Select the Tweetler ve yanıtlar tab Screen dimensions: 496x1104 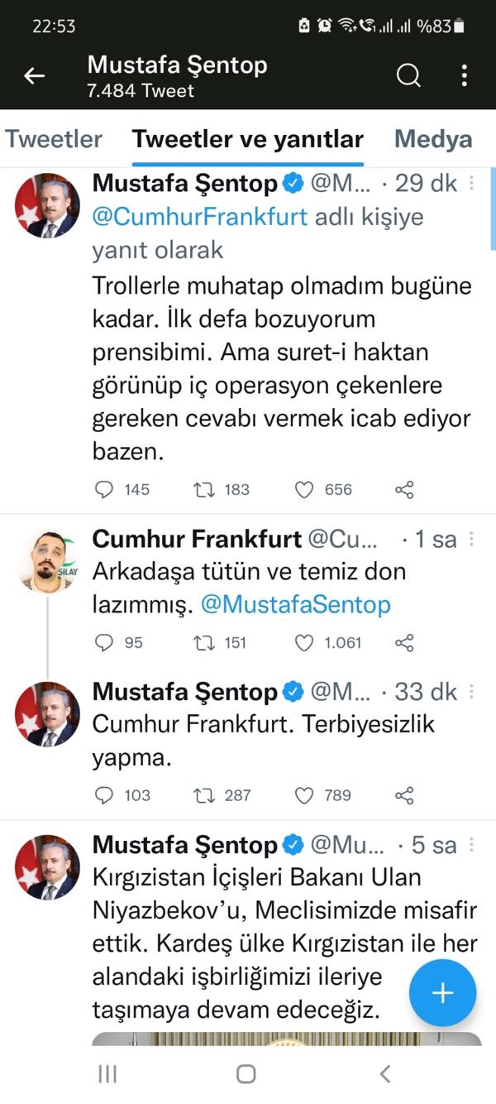pyautogui.click(x=248, y=139)
